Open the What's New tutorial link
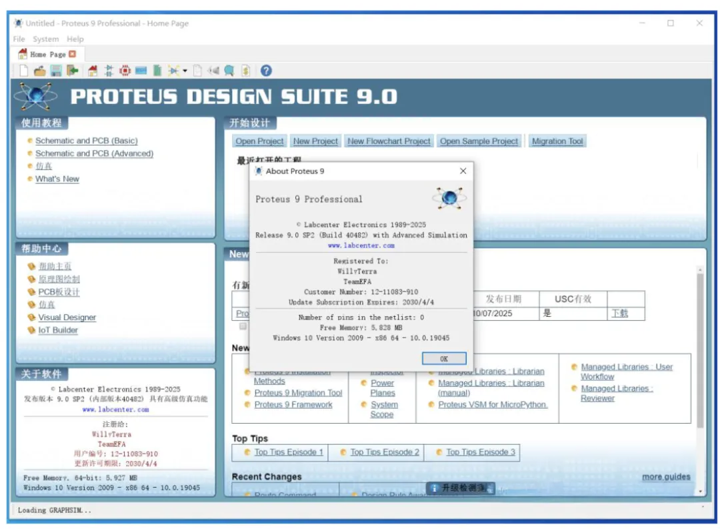 pyautogui.click(x=57, y=179)
